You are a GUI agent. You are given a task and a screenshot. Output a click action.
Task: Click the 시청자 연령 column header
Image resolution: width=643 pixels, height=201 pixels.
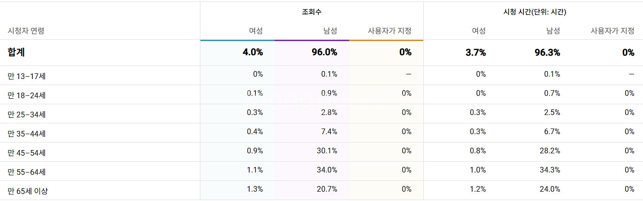26,31
